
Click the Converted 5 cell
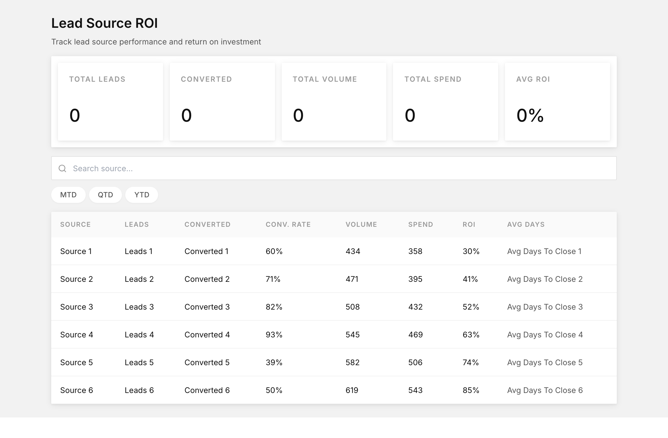tap(207, 362)
